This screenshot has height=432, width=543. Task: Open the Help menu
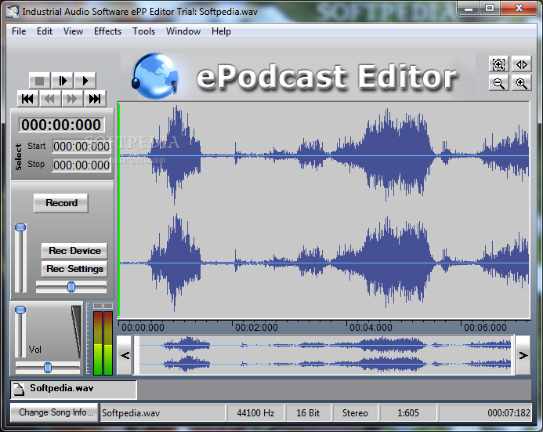tap(221, 31)
